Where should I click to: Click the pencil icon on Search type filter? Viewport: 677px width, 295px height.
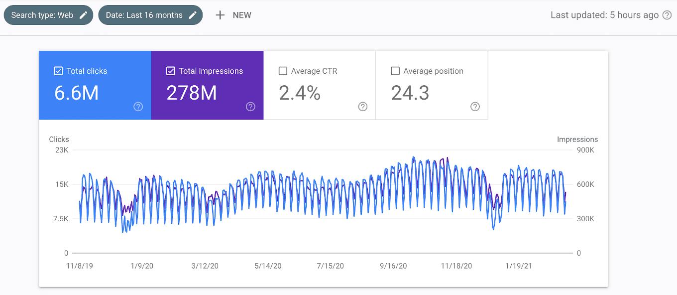click(83, 15)
